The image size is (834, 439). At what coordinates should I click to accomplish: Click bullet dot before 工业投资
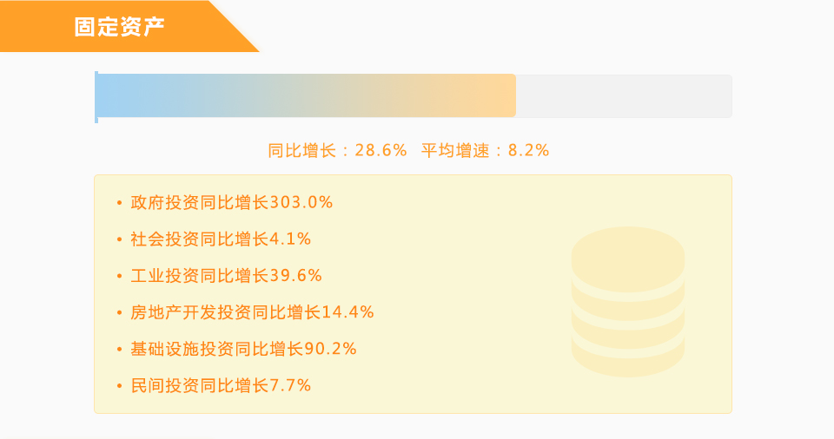119,277
